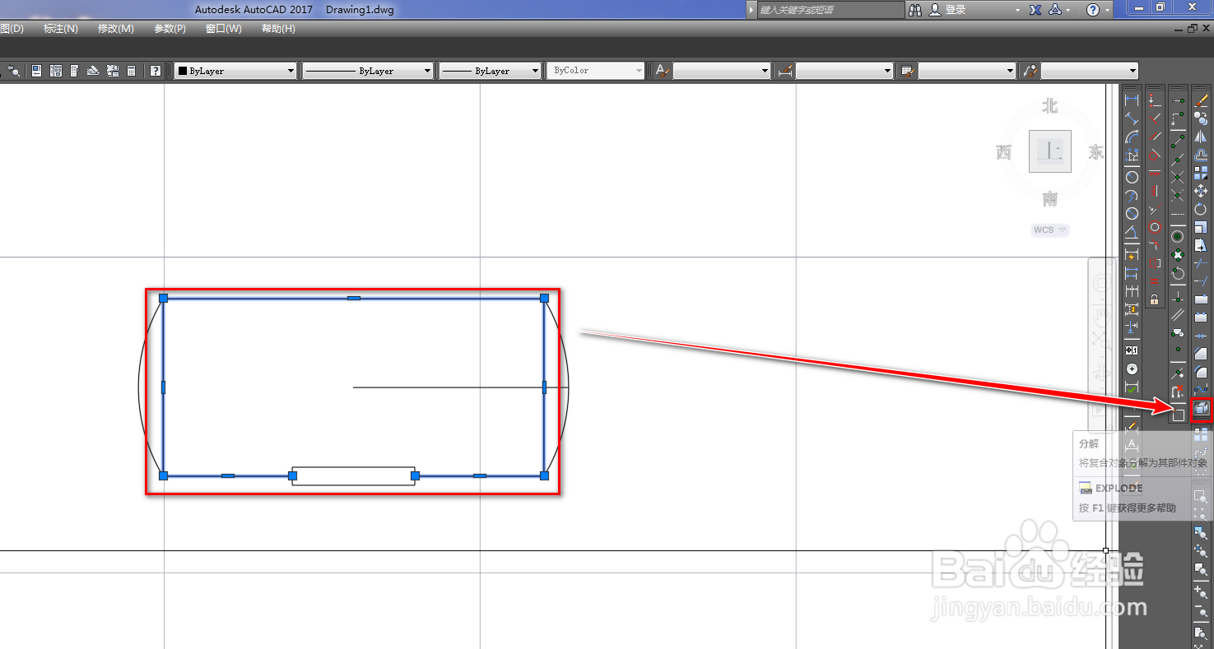Viewport: 1214px width, 649px height.
Task: Select the Angular dimension tool
Action: click(1132, 231)
